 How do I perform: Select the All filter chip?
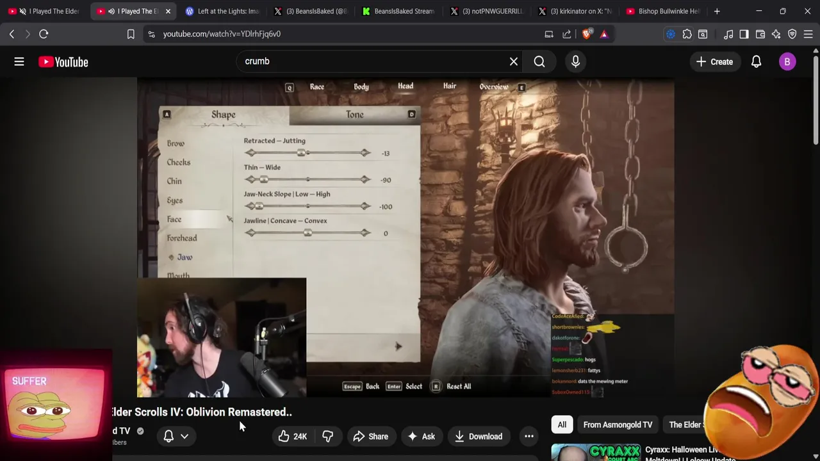click(562, 425)
